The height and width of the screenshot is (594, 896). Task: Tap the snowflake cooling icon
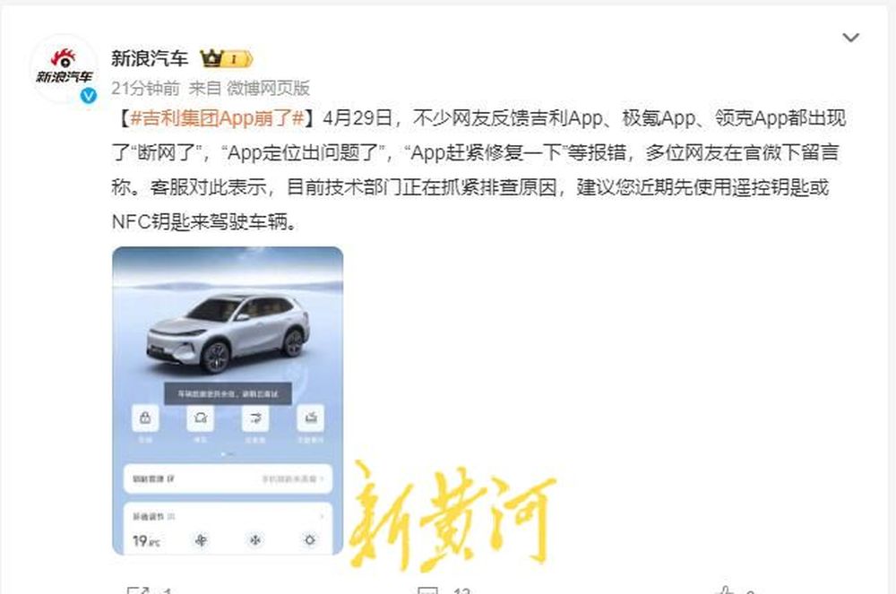coord(254,539)
